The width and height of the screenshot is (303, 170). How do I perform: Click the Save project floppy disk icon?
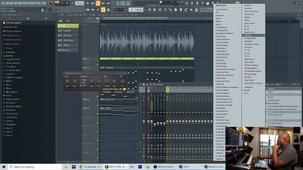point(207,3)
